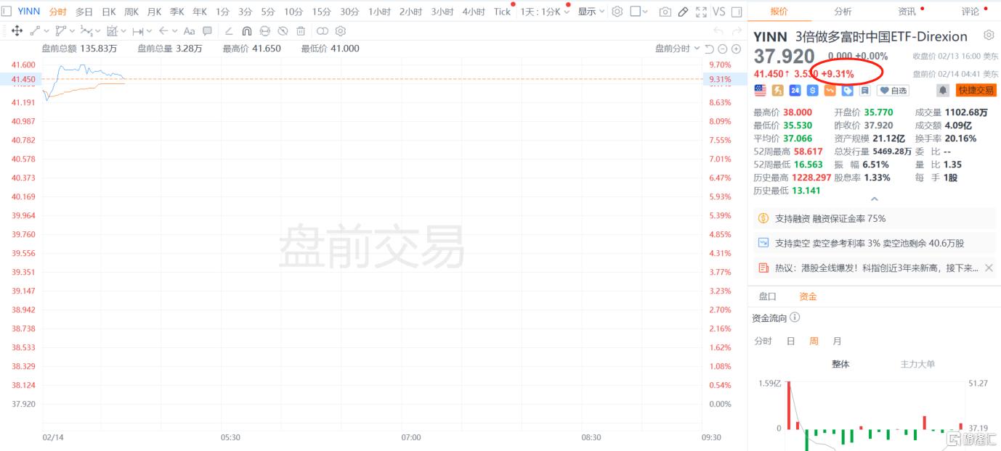The width and height of the screenshot is (1001, 451).
Task: Select the Aa text annotation tool
Action: 189,31
